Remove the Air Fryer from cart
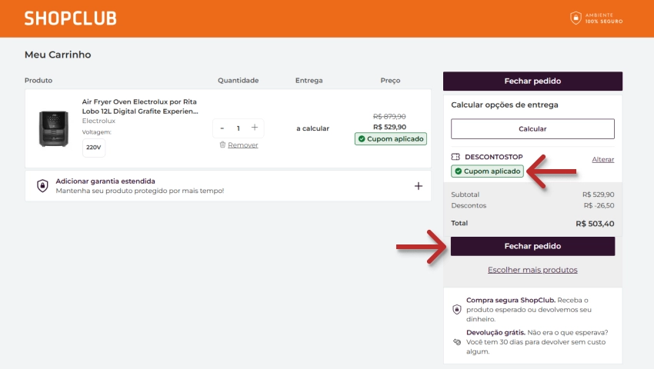 coord(242,145)
